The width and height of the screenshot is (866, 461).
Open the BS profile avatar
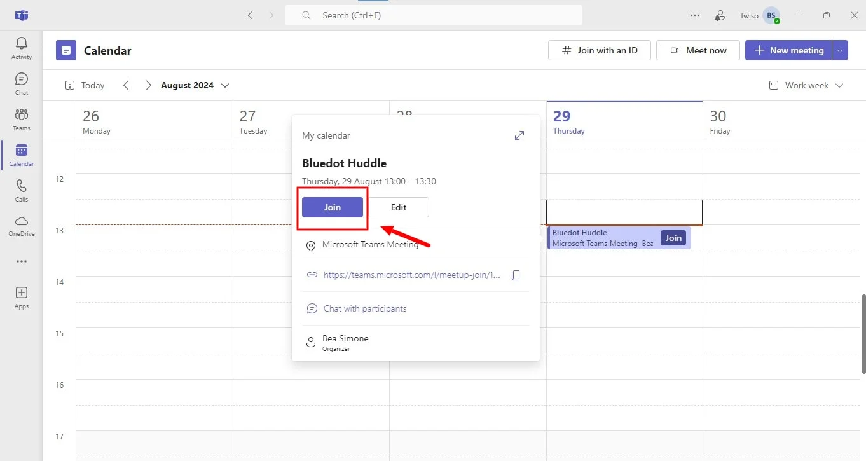pos(771,15)
